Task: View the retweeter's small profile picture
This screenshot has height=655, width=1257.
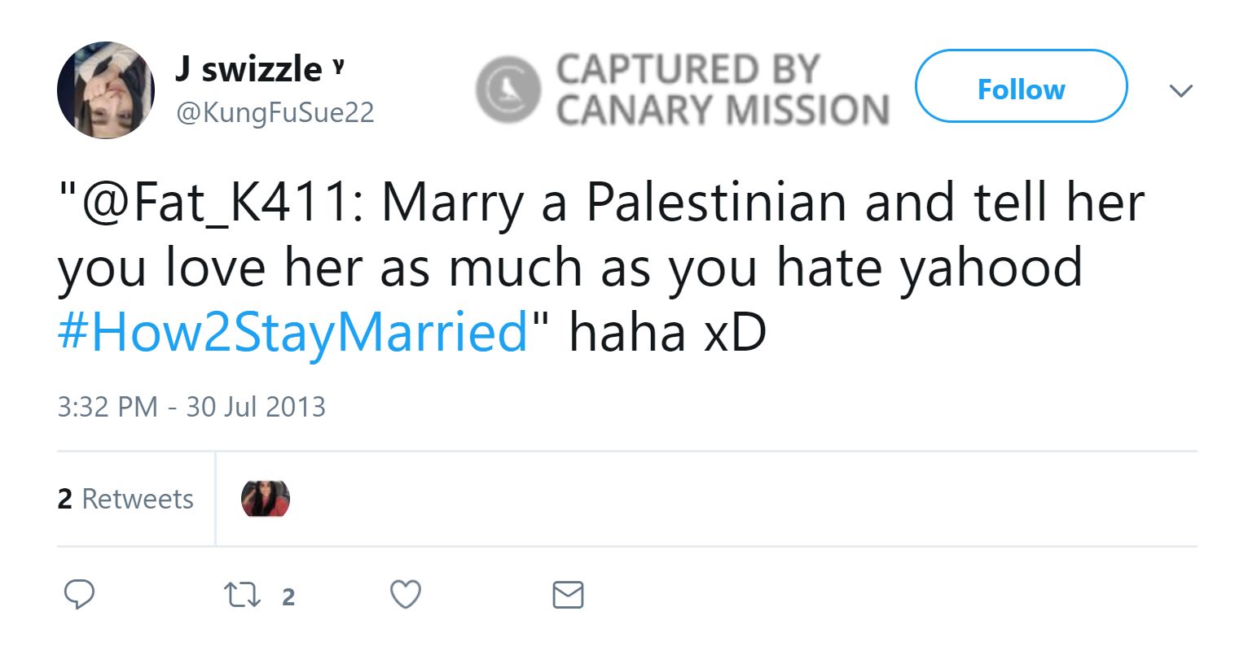Action: pos(266,499)
